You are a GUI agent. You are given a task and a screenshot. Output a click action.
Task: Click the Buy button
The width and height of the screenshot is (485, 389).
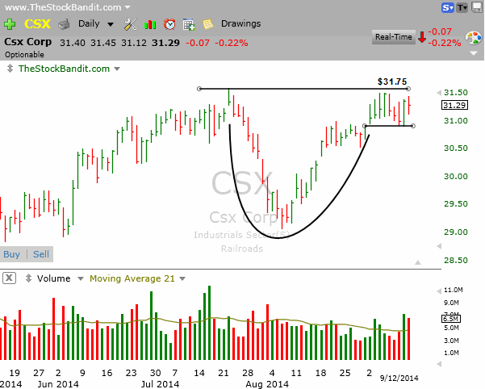(x=12, y=254)
